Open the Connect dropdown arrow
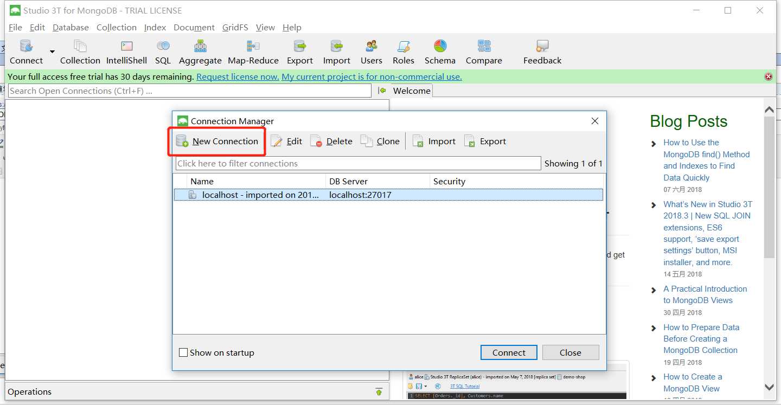This screenshot has width=781, height=405. point(53,52)
